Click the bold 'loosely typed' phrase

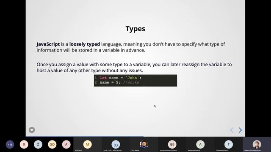pyautogui.click(x=85, y=44)
